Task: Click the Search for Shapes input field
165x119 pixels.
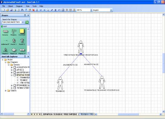Action: pyautogui.click(x=12, y=22)
